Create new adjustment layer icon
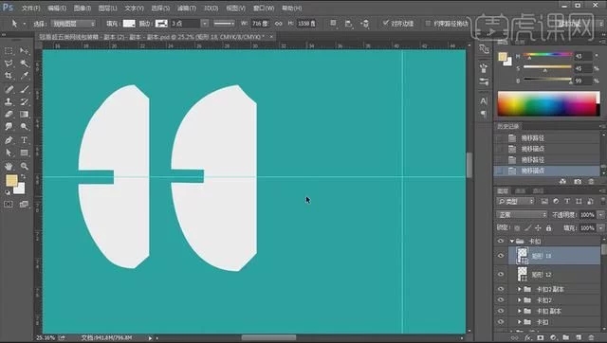The image size is (607, 343). click(x=553, y=337)
